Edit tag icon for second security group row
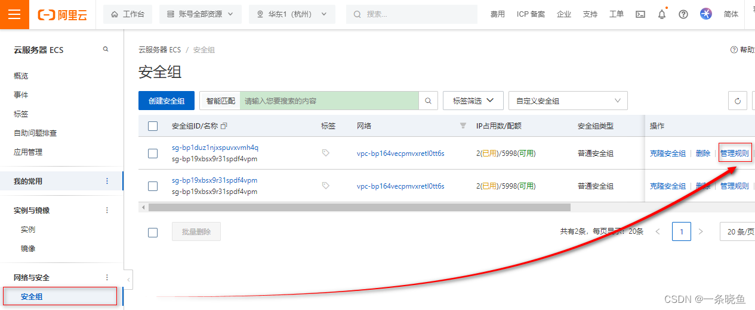The height and width of the screenshot is (310, 755). pyautogui.click(x=325, y=186)
